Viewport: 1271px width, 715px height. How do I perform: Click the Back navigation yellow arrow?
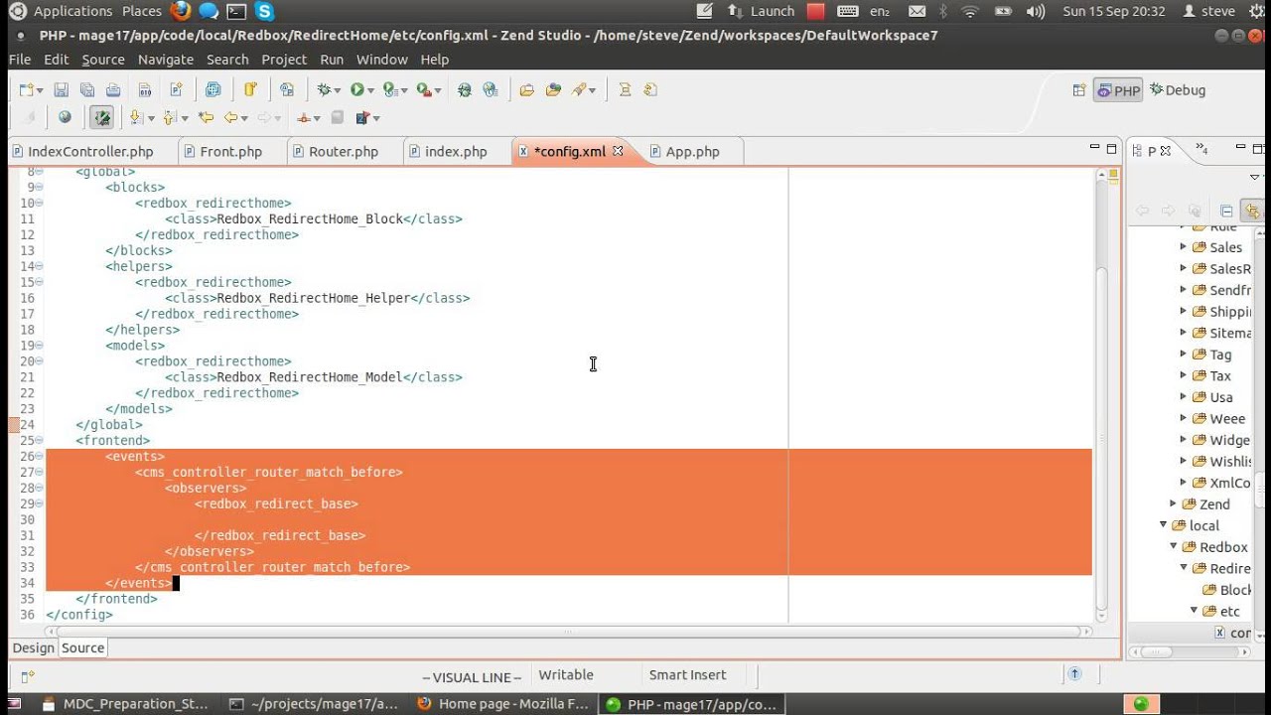coord(231,117)
